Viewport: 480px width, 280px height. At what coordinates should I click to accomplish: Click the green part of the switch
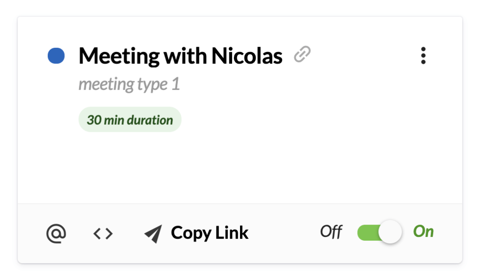(x=368, y=233)
